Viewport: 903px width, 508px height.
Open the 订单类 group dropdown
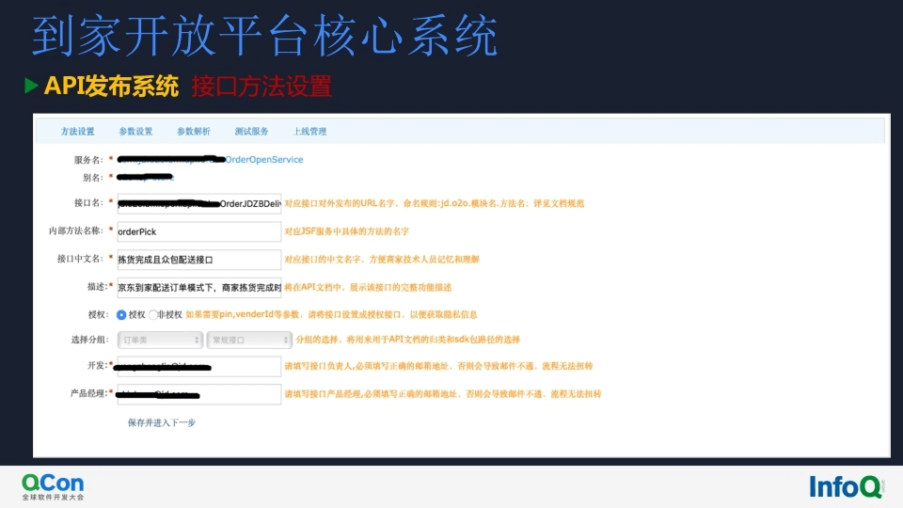tap(160, 340)
